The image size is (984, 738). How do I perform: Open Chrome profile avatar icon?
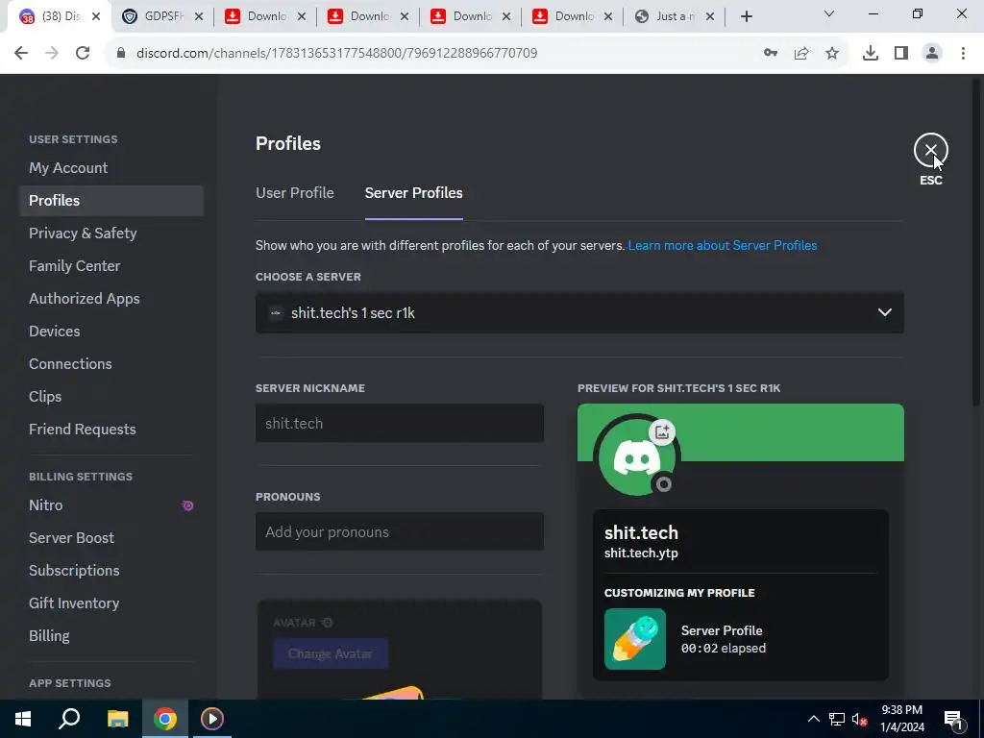point(932,53)
